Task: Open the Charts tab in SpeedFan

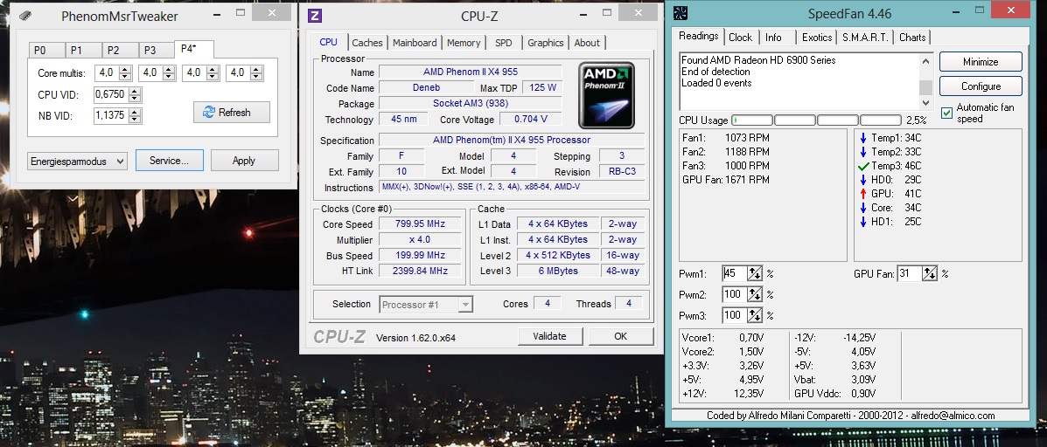Action: click(912, 38)
